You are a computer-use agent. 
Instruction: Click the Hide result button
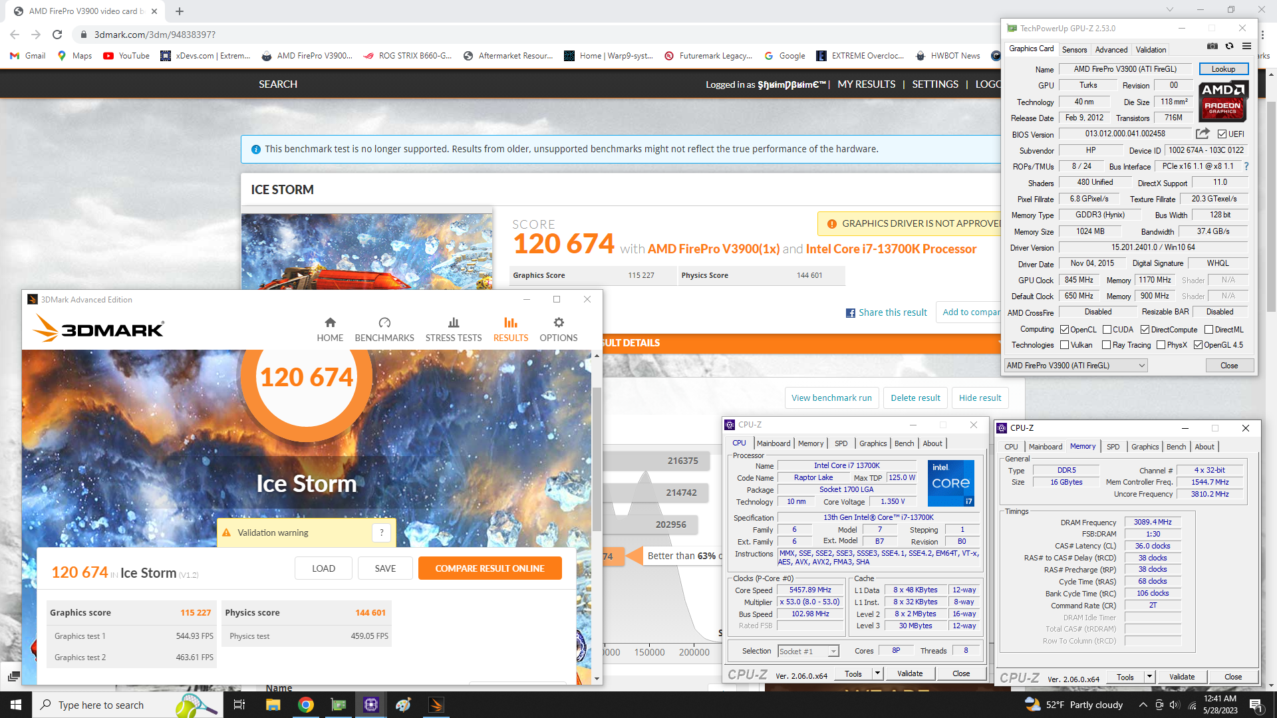tap(980, 398)
